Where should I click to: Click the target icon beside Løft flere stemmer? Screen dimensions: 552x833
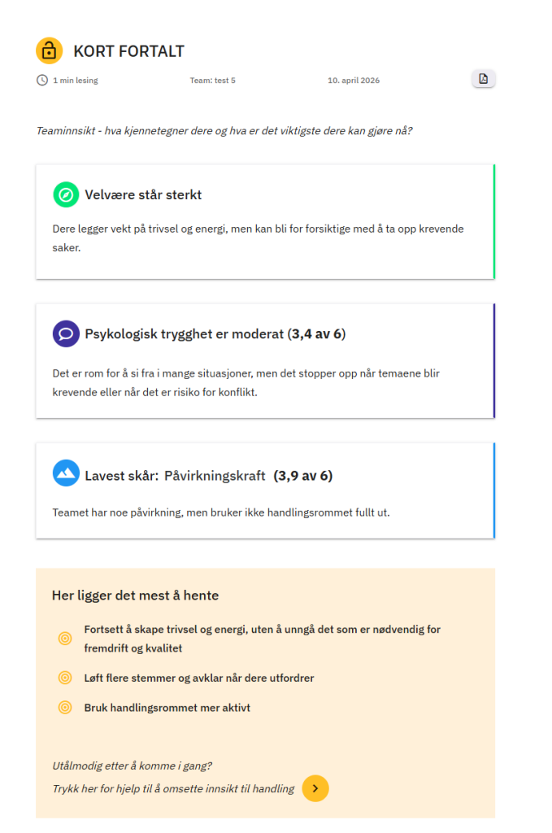coord(65,678)
